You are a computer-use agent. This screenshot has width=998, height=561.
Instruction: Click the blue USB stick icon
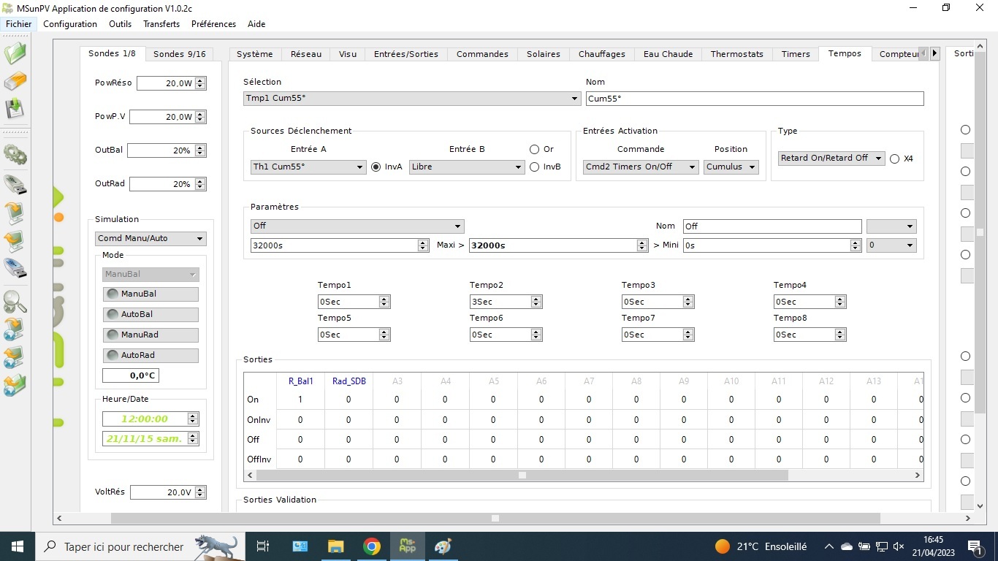pyautogui.click(x=15, y=268)
